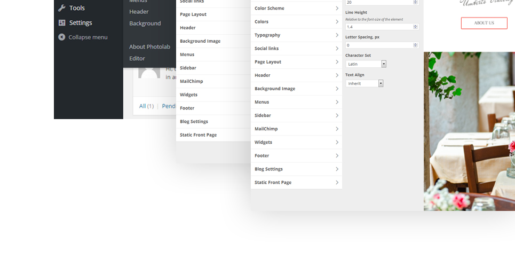Click the Settings sliders icon
Screen dimensions: 515x267
(x=62, y=22)
